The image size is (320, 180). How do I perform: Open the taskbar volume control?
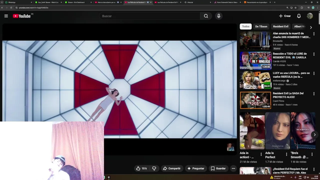click(x=308, y=177)
